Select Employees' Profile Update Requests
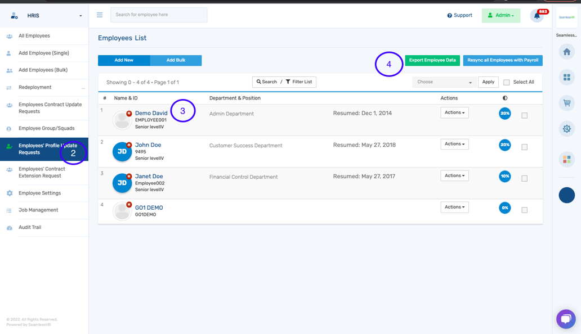Screen dimensions: 581x334 [x=44, y=149]
